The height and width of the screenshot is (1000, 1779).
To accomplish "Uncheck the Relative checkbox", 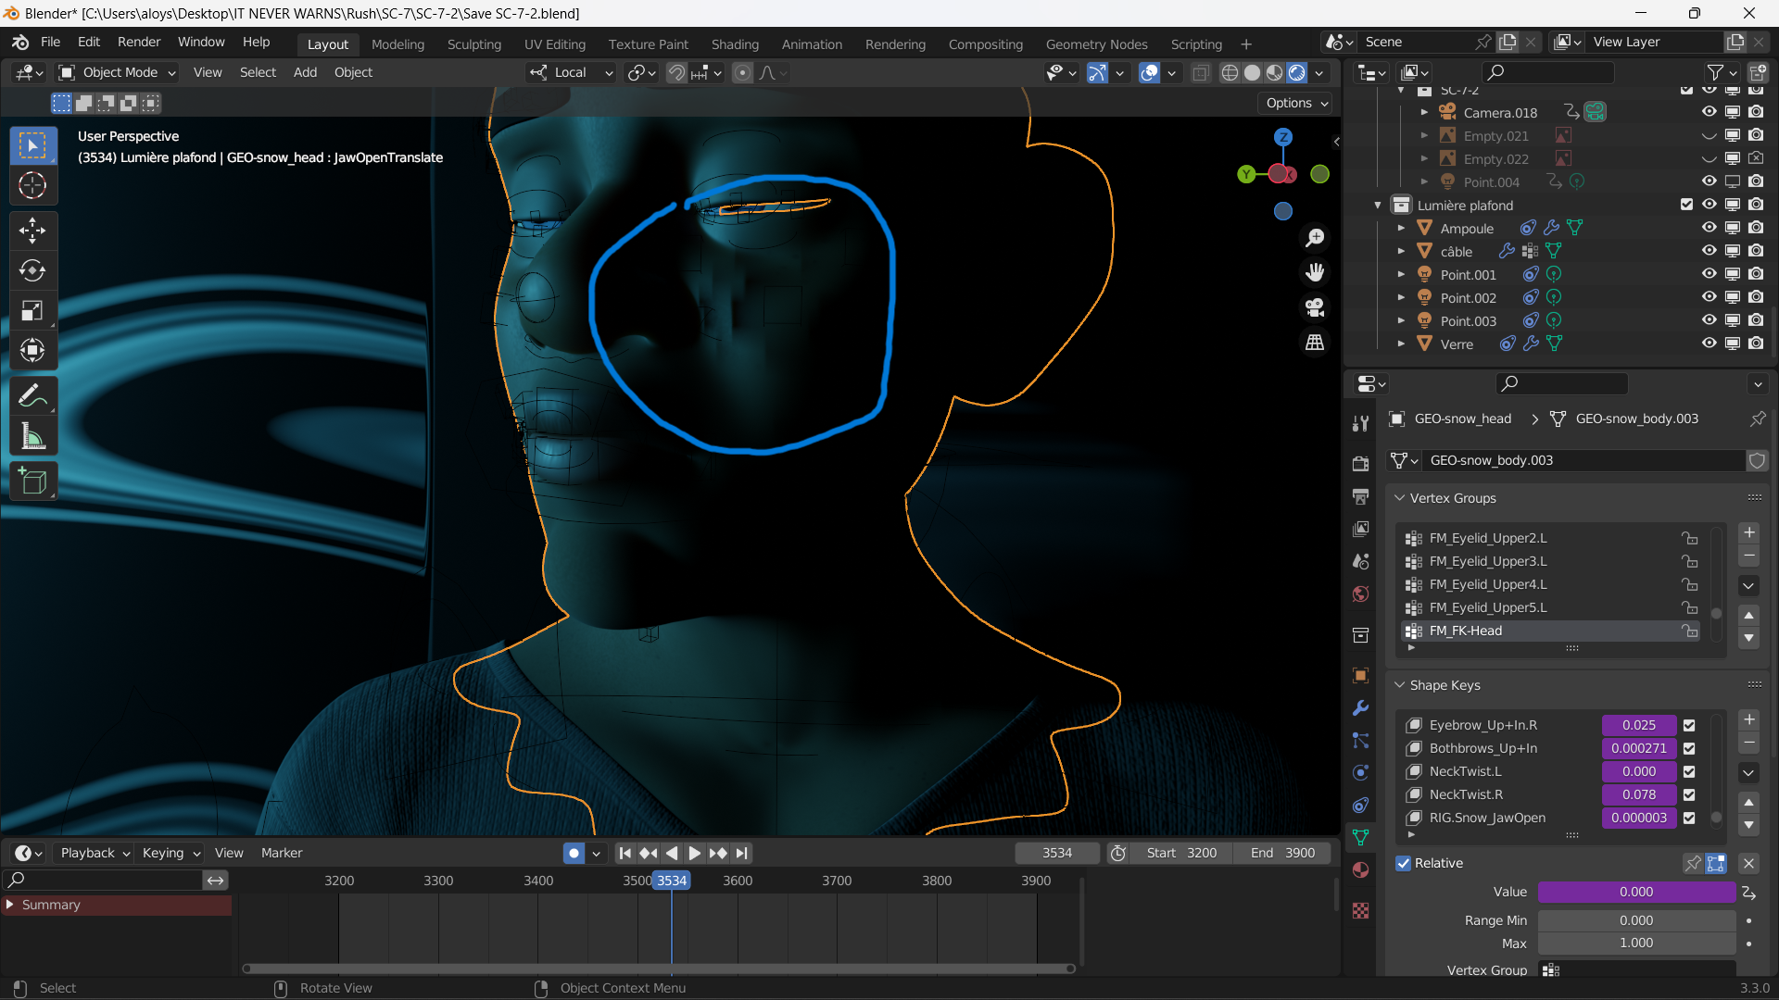I will 1404,863.
